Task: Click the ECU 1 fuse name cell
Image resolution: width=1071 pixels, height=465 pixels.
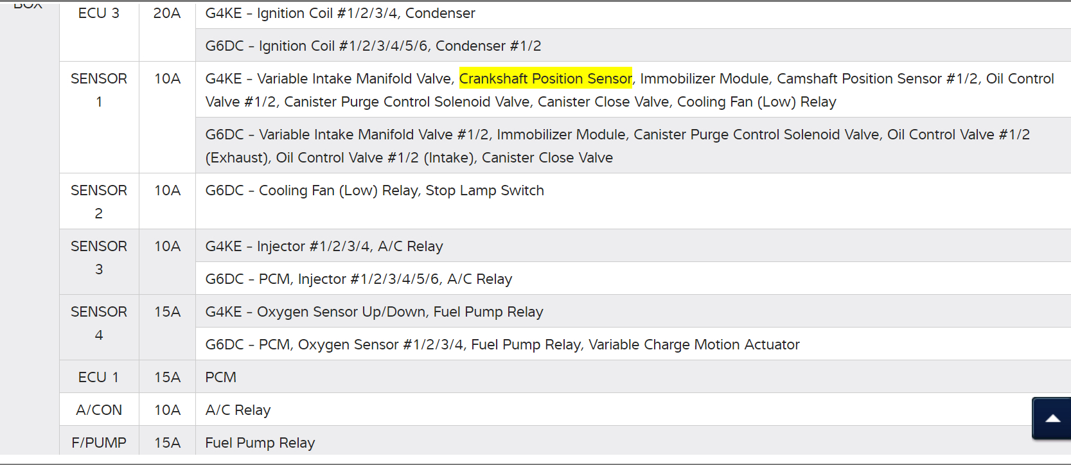Action: (x=99, y=377)
